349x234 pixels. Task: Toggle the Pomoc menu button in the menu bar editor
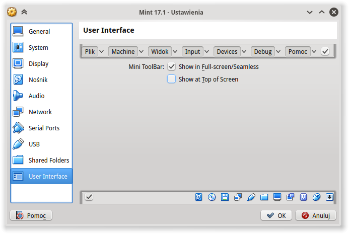click(298, 52)
